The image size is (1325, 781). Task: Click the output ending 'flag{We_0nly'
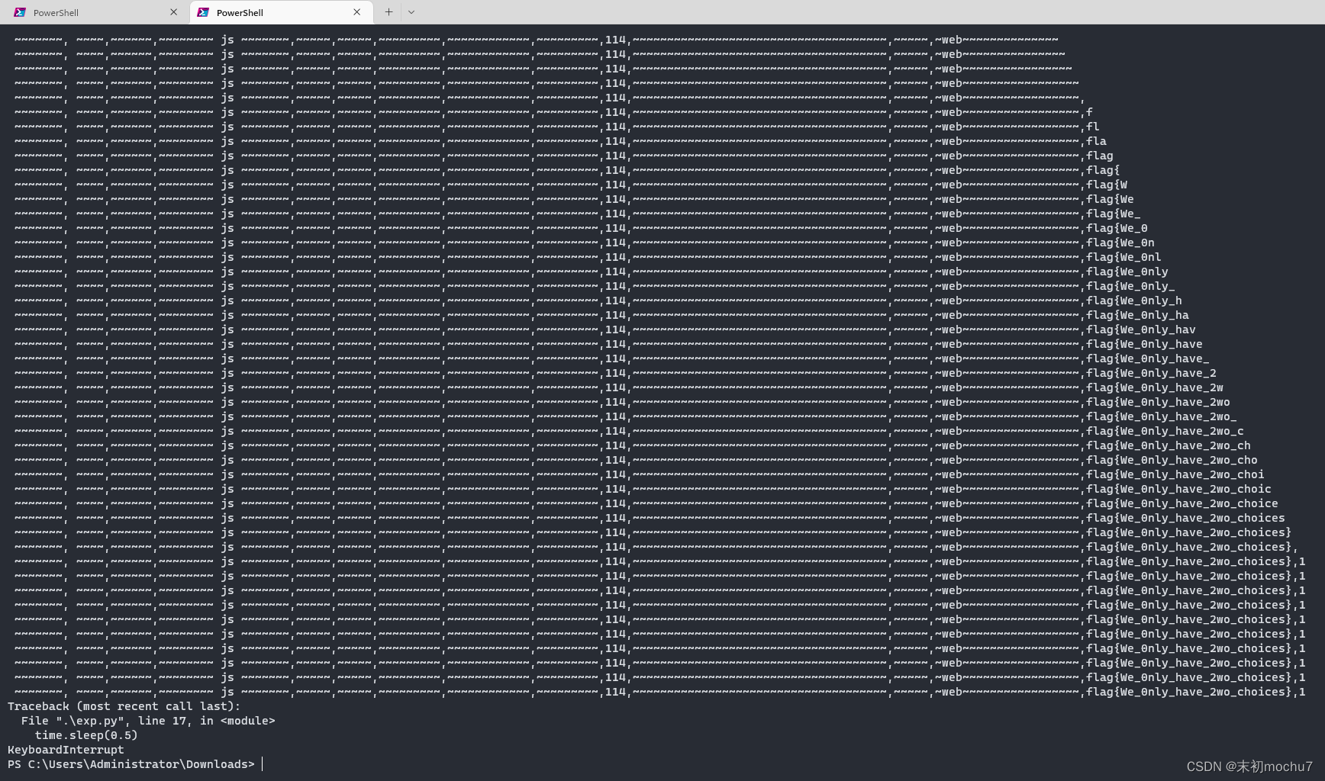tap(591, 272)
